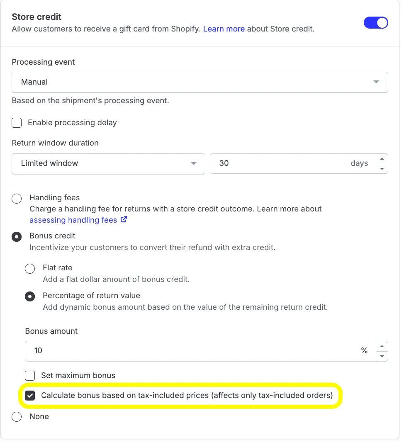Increase bonus amount with up arrow
This screenshot has height=442, width=404.
[382, 346]
